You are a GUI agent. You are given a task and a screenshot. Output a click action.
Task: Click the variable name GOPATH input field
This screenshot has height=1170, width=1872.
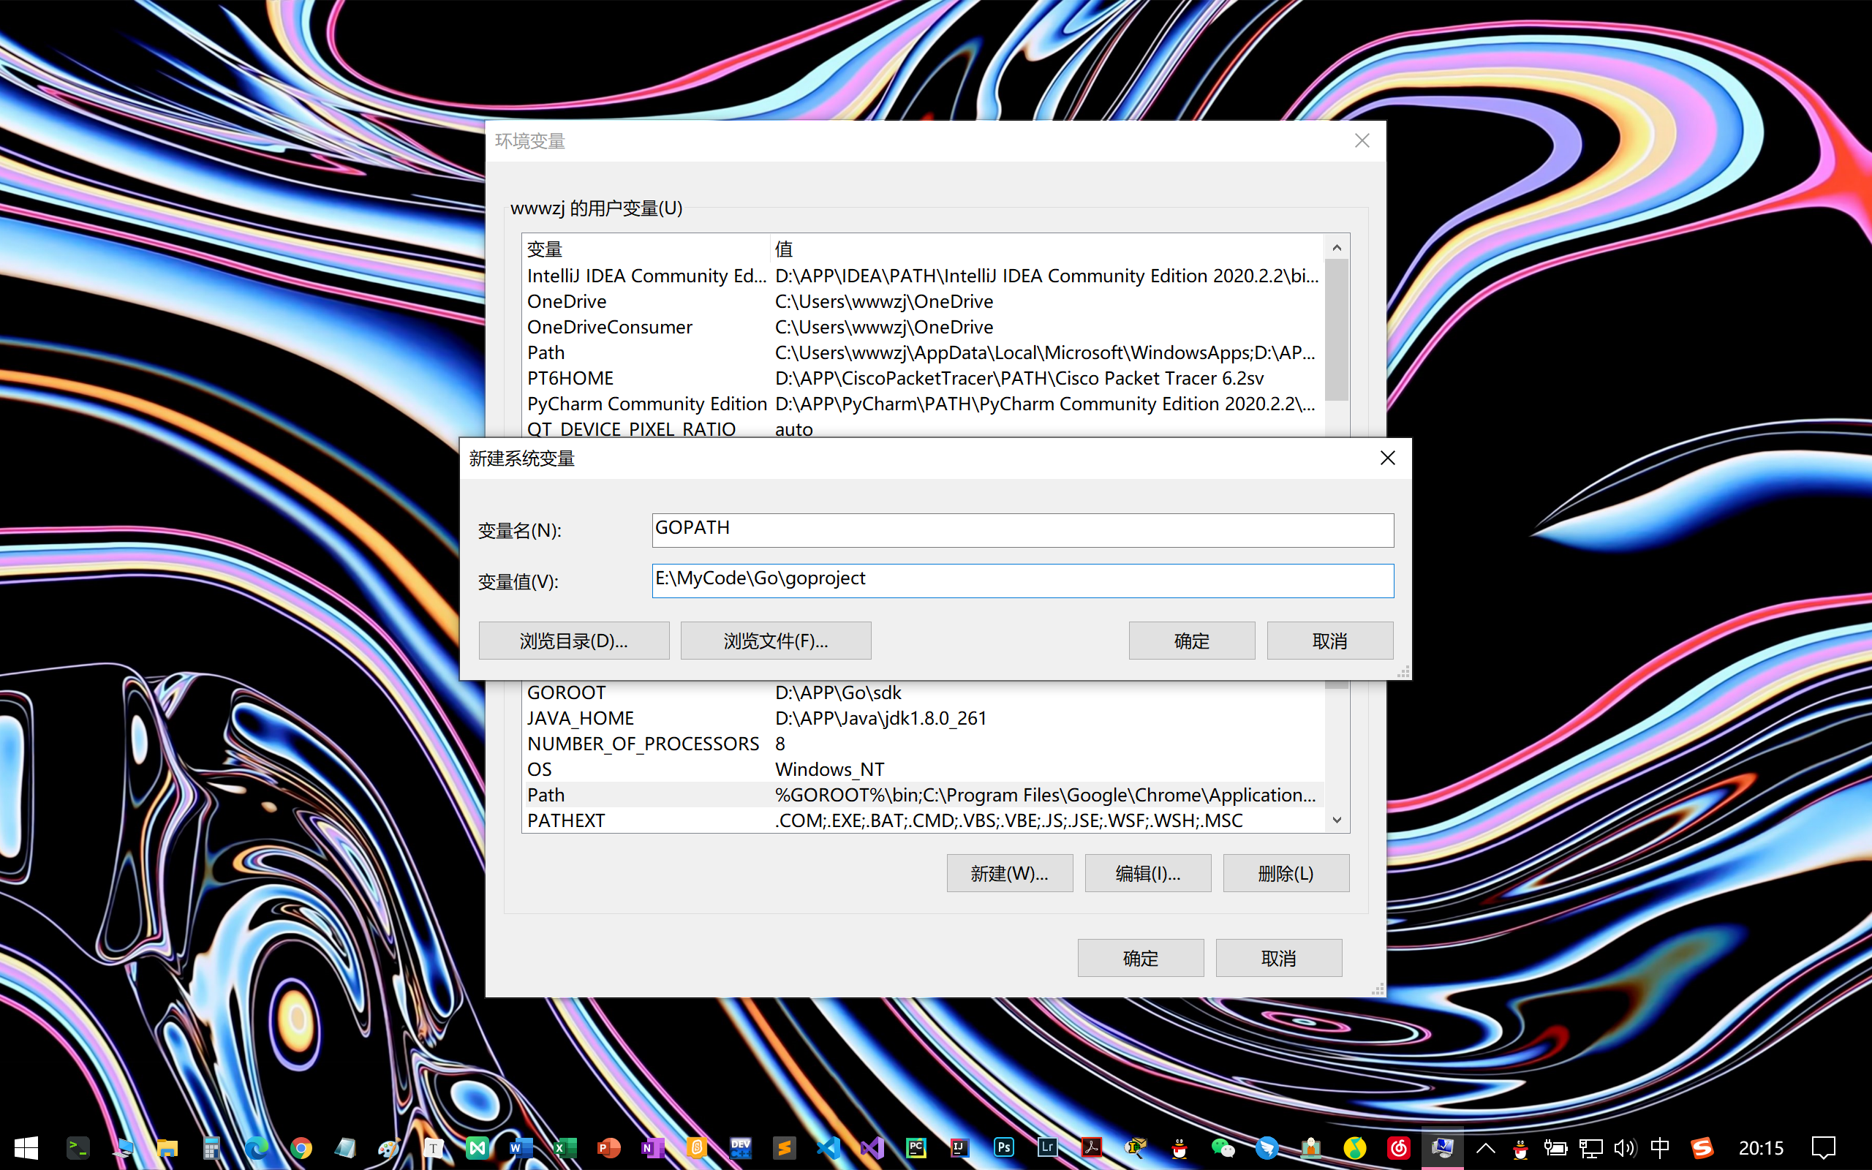click(x=1022, y=529)
